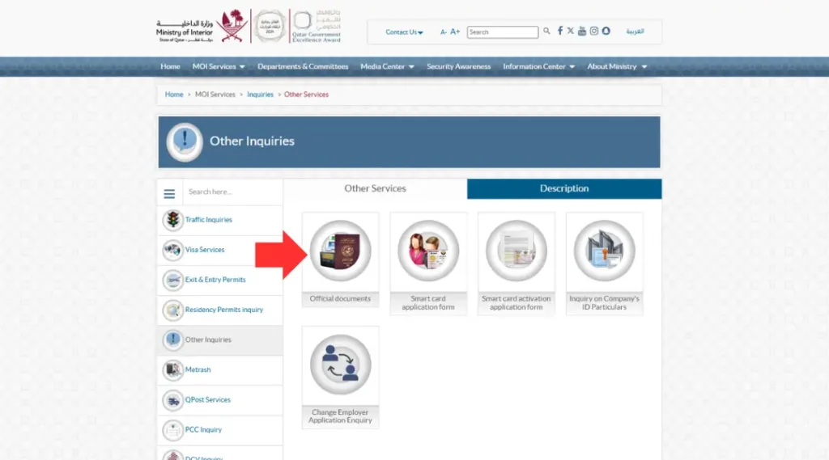Image resolution: width=829 pixels, height=460 pixels.
Task: Click MOI Services in the breadcrumb
Action: click(215, 95)
